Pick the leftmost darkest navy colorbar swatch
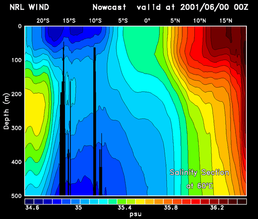This screenshot has width=258, height=219. pyautogui.click(x=29, y=201)
